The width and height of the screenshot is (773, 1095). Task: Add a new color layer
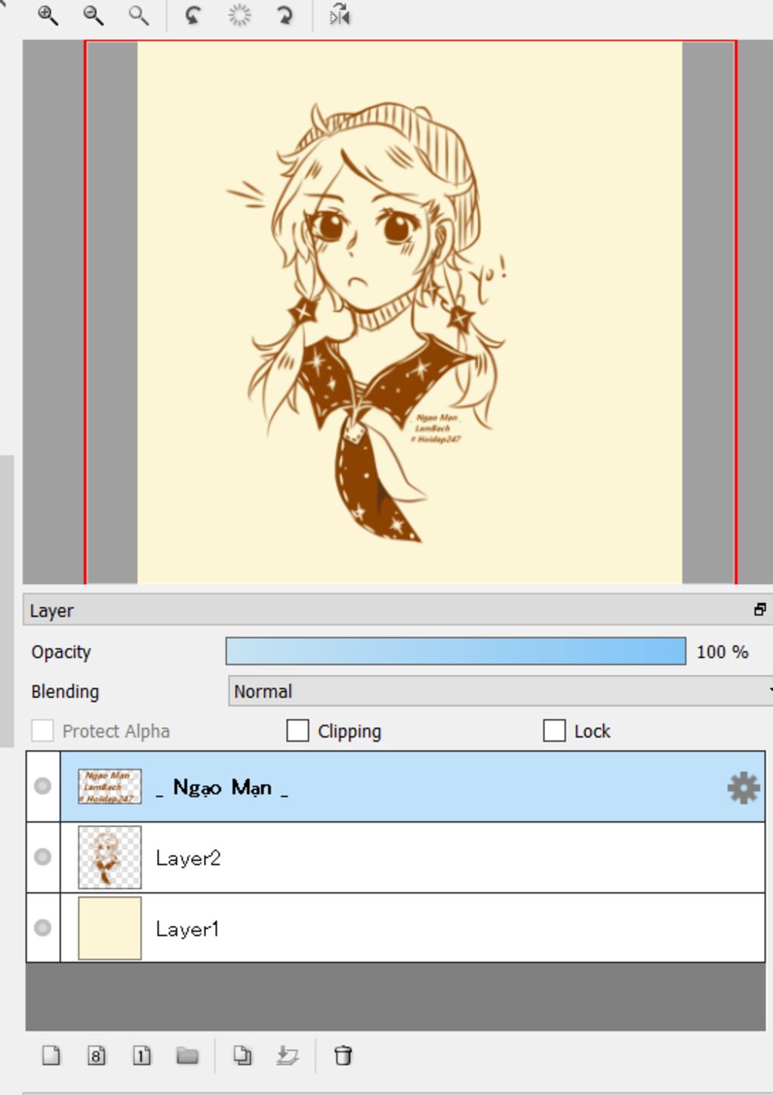(51, 1055)
